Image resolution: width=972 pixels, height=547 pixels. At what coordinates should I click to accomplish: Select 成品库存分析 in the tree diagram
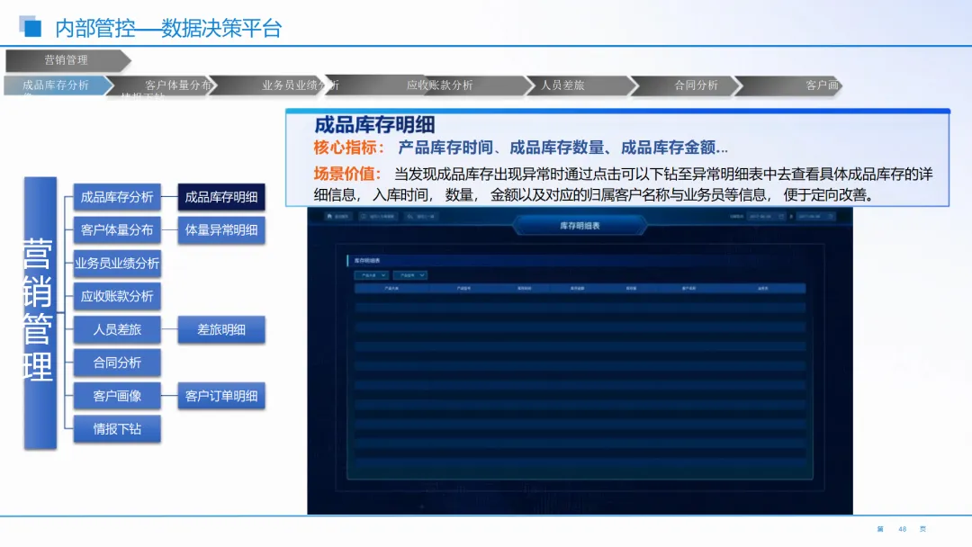(x=117, y=197)
